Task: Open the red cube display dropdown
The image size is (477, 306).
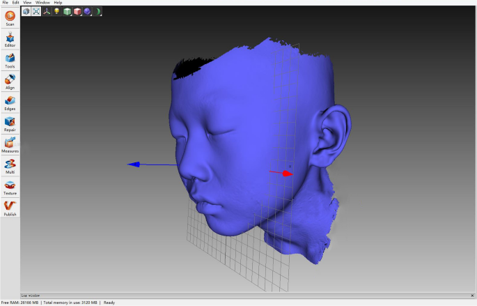Action: [77, 12]
